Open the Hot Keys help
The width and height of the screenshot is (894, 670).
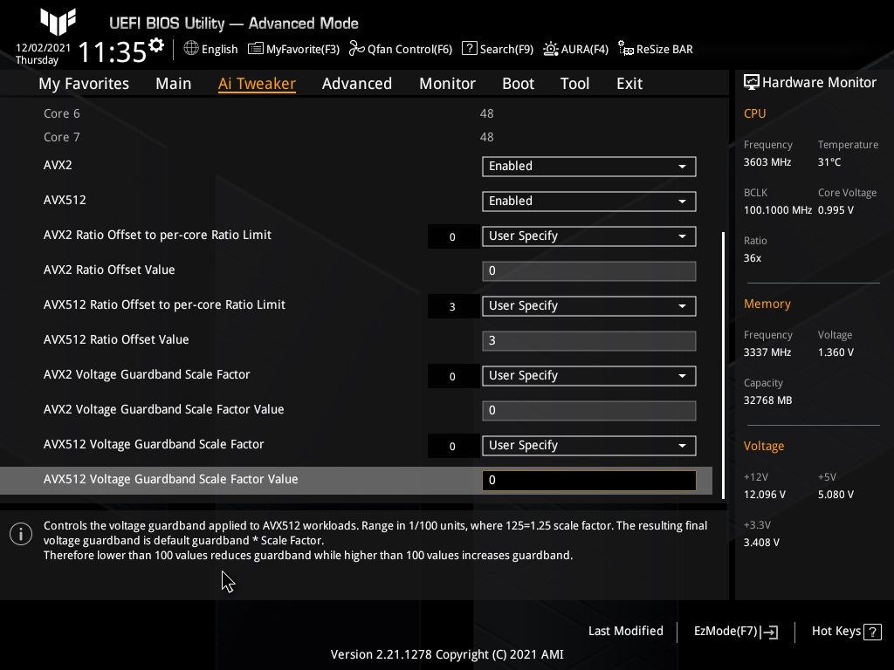pos(847,632)
